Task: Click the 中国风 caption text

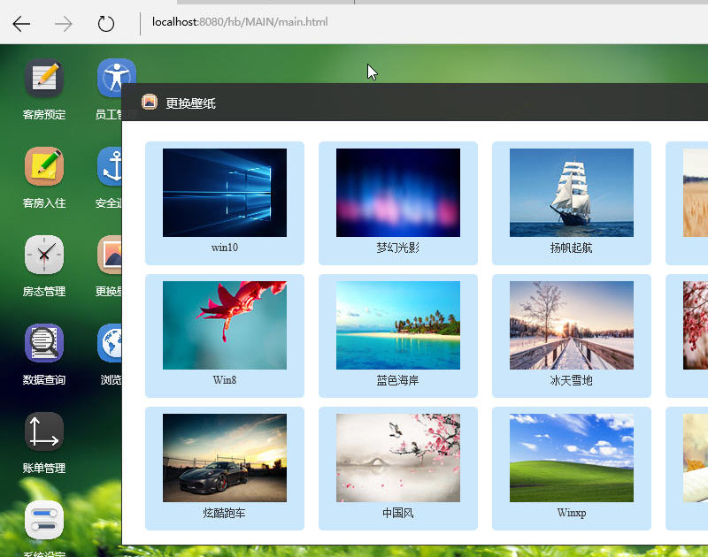Action: pos(397,513)
